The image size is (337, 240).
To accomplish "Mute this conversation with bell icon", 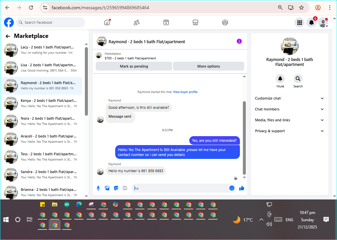I will coord(280,79).
